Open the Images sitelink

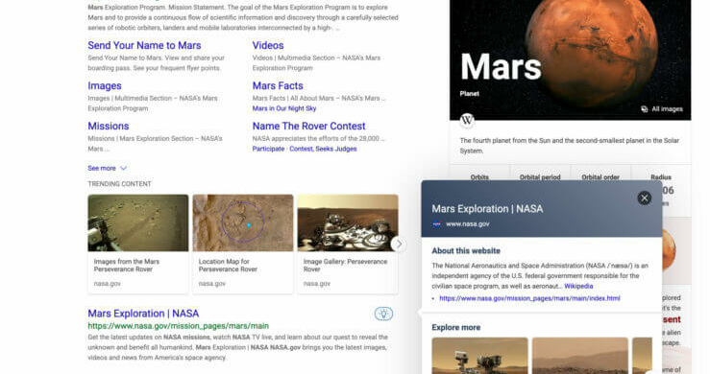pyautogui.click(x=105, y=85)
